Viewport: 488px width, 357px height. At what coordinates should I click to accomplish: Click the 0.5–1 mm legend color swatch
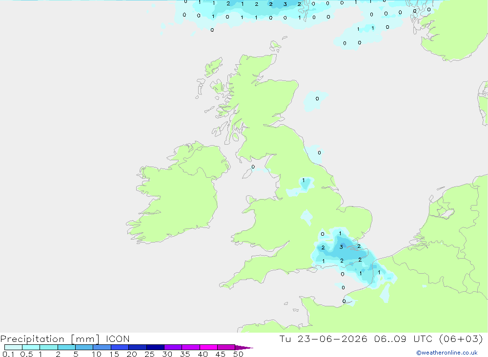point(31,347)
